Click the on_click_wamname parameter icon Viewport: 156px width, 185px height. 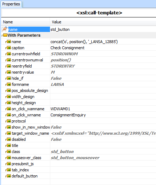pyautogui.click(x=8, y=109)
